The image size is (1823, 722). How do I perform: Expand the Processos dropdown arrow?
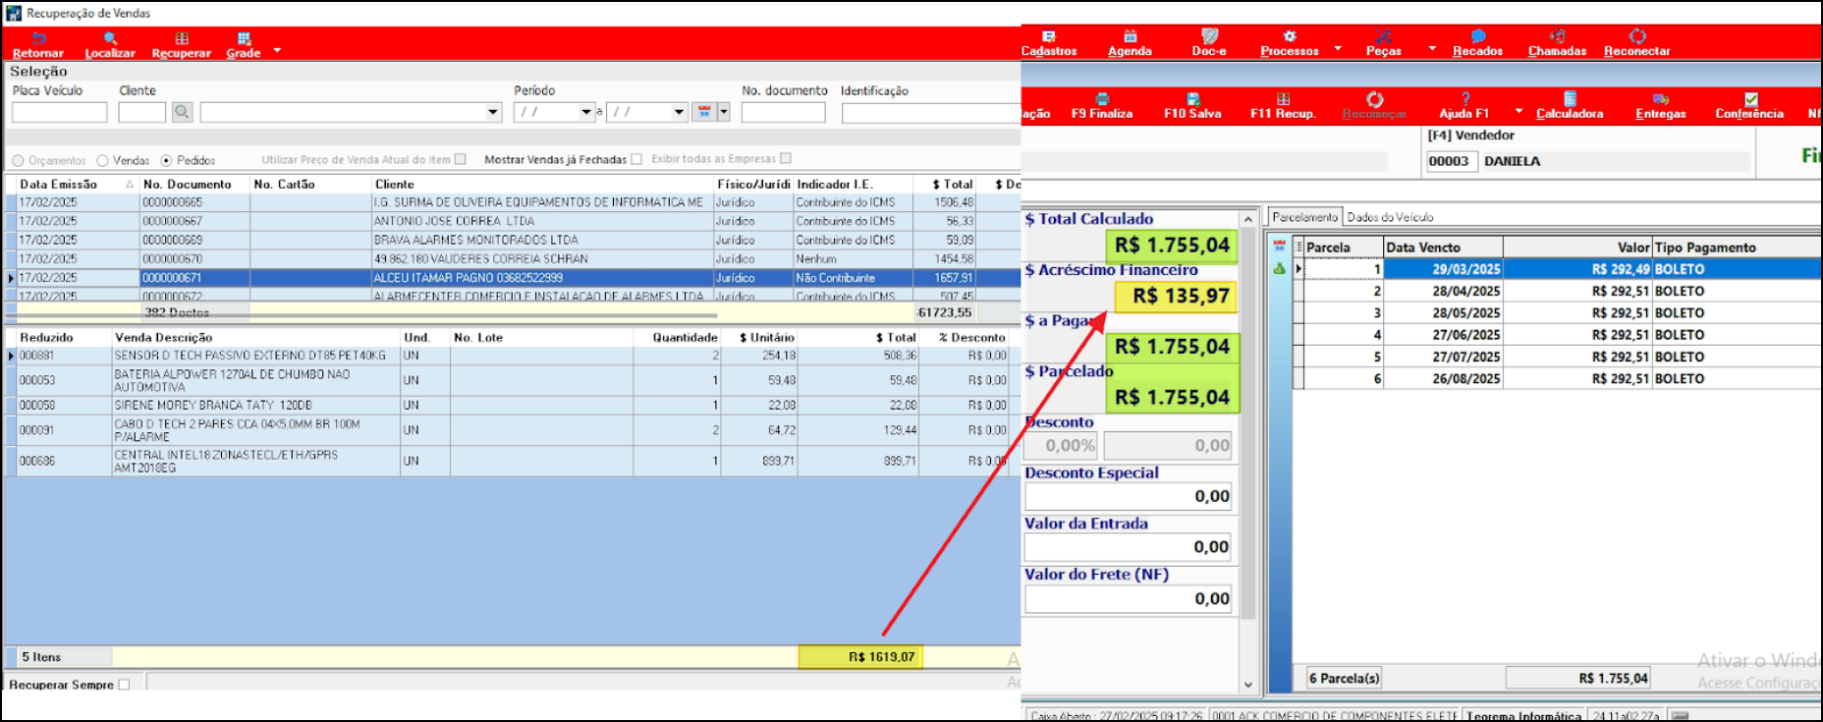1338,48
